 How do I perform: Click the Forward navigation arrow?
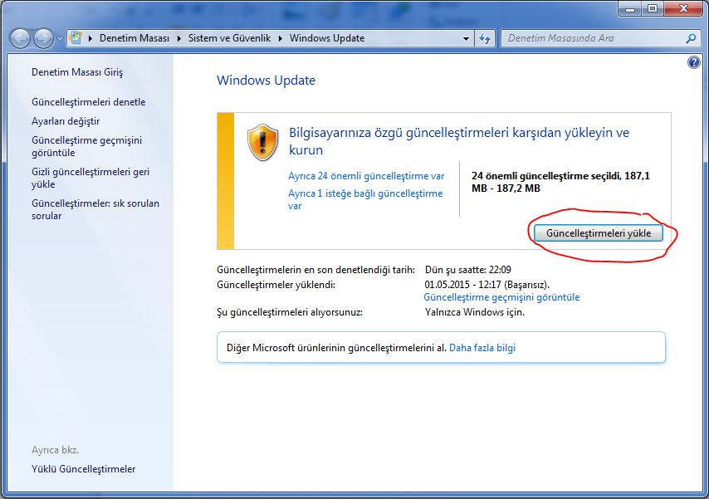pos(44,38)
